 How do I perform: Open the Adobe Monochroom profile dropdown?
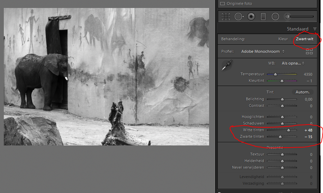[263, 51]
